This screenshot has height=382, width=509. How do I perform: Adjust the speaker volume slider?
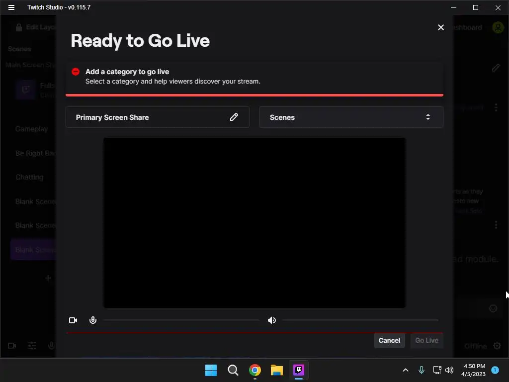[x=360, y=320]
